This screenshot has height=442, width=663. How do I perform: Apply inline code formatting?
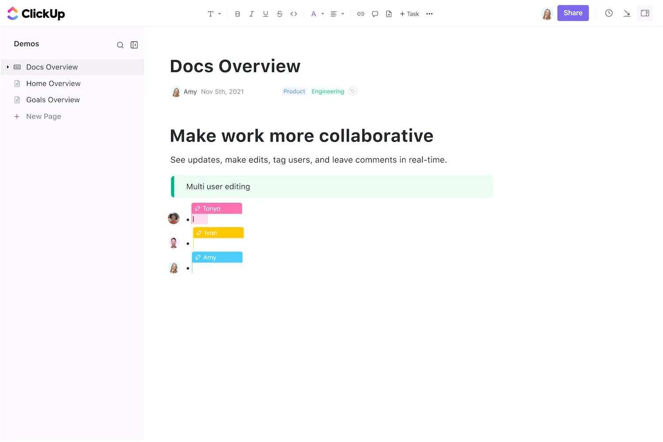pyautogui.click(x=293, y=14)
